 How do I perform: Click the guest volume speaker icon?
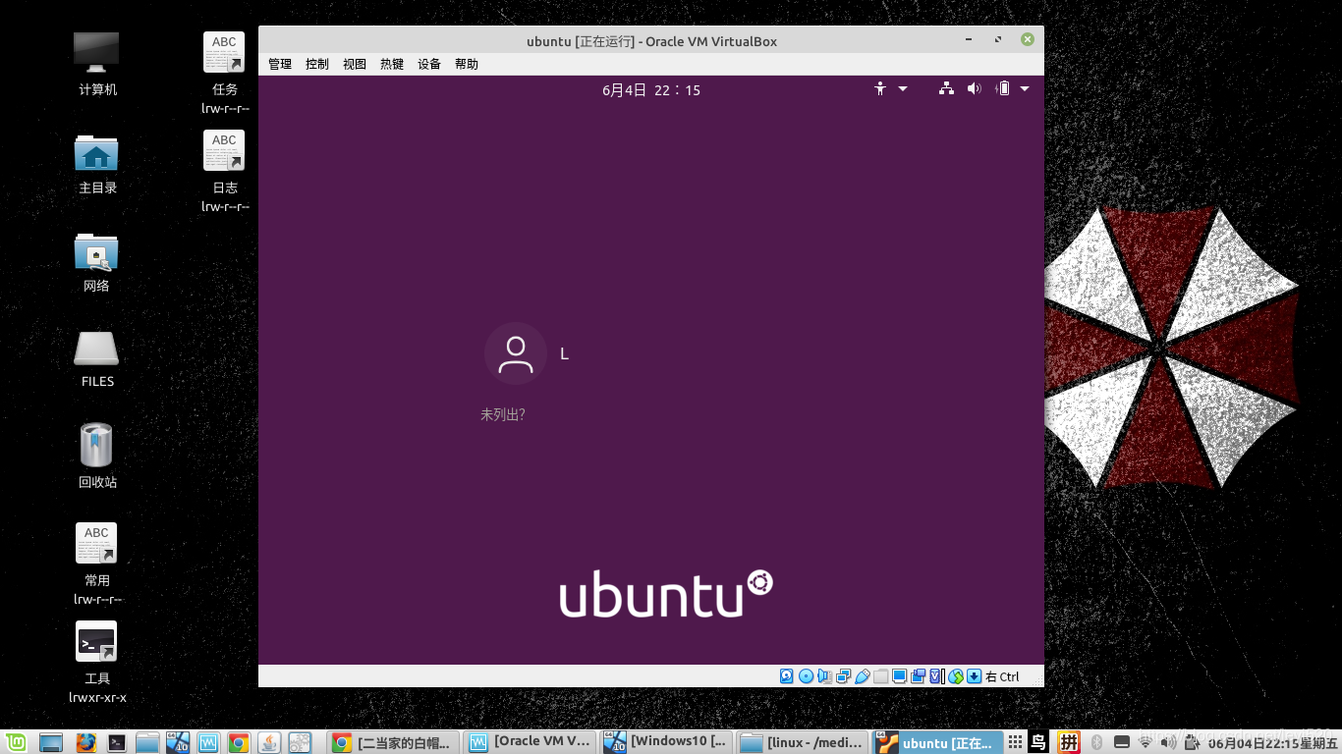[x=974, y=89]
